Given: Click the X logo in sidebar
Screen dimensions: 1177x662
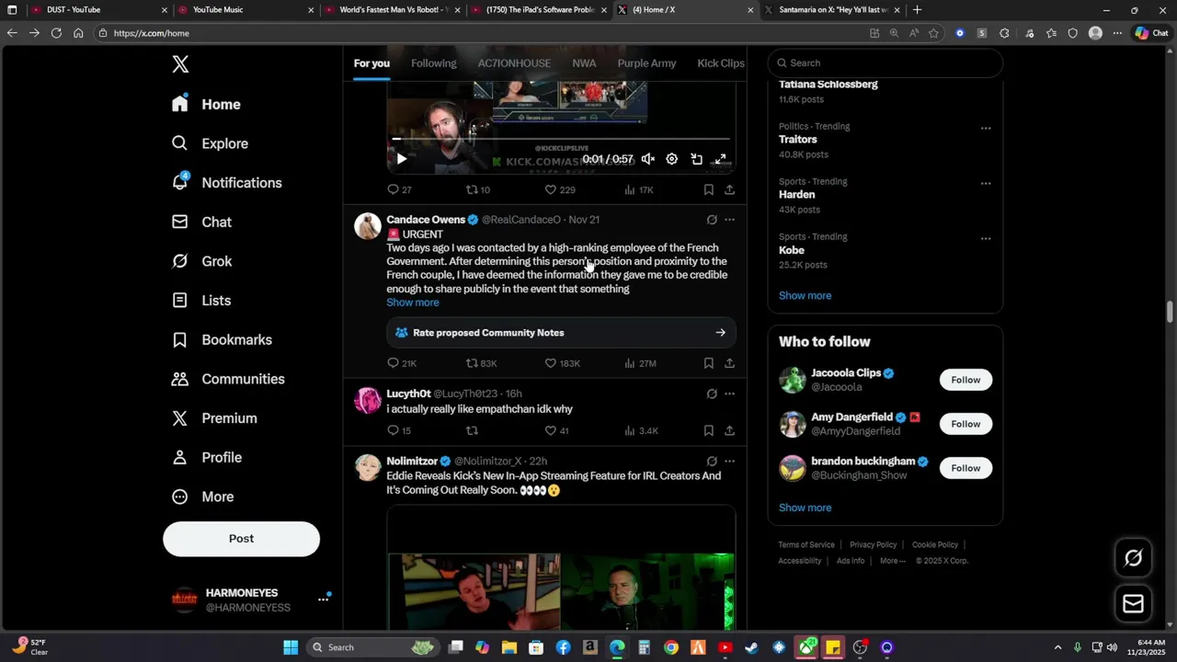Looking at the screenshot, I should [180, 64].
